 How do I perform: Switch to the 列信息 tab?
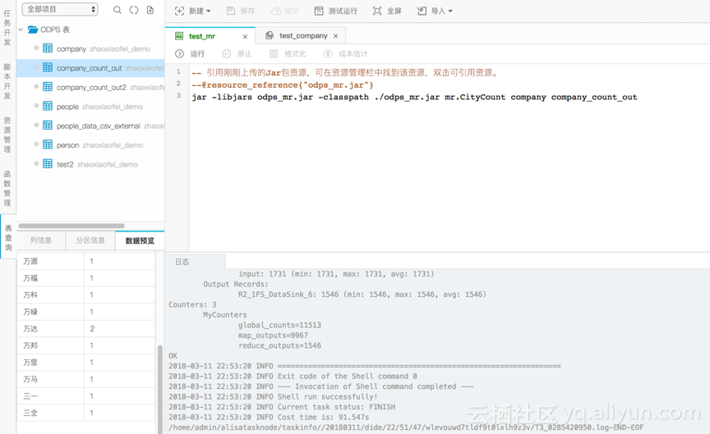click(41, 240)
